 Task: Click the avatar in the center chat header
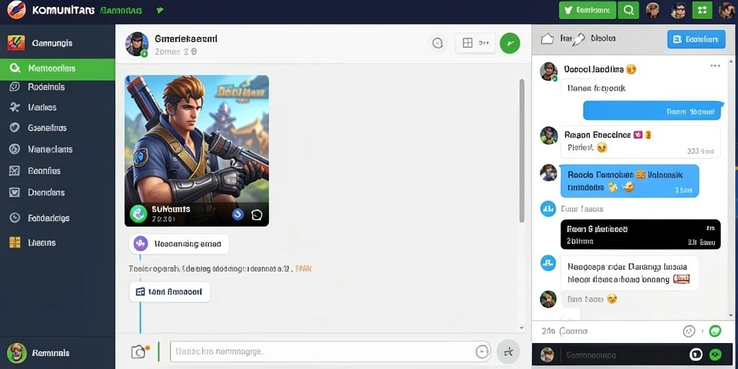point(137,44)
